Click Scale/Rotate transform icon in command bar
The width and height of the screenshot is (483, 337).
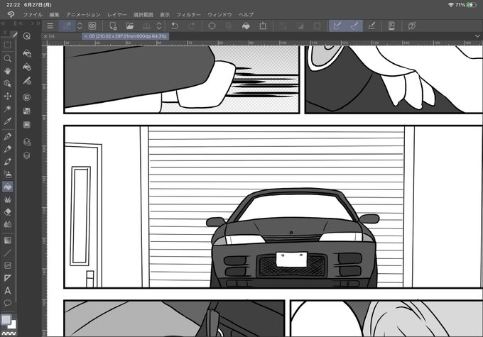(x=263, y=26)
